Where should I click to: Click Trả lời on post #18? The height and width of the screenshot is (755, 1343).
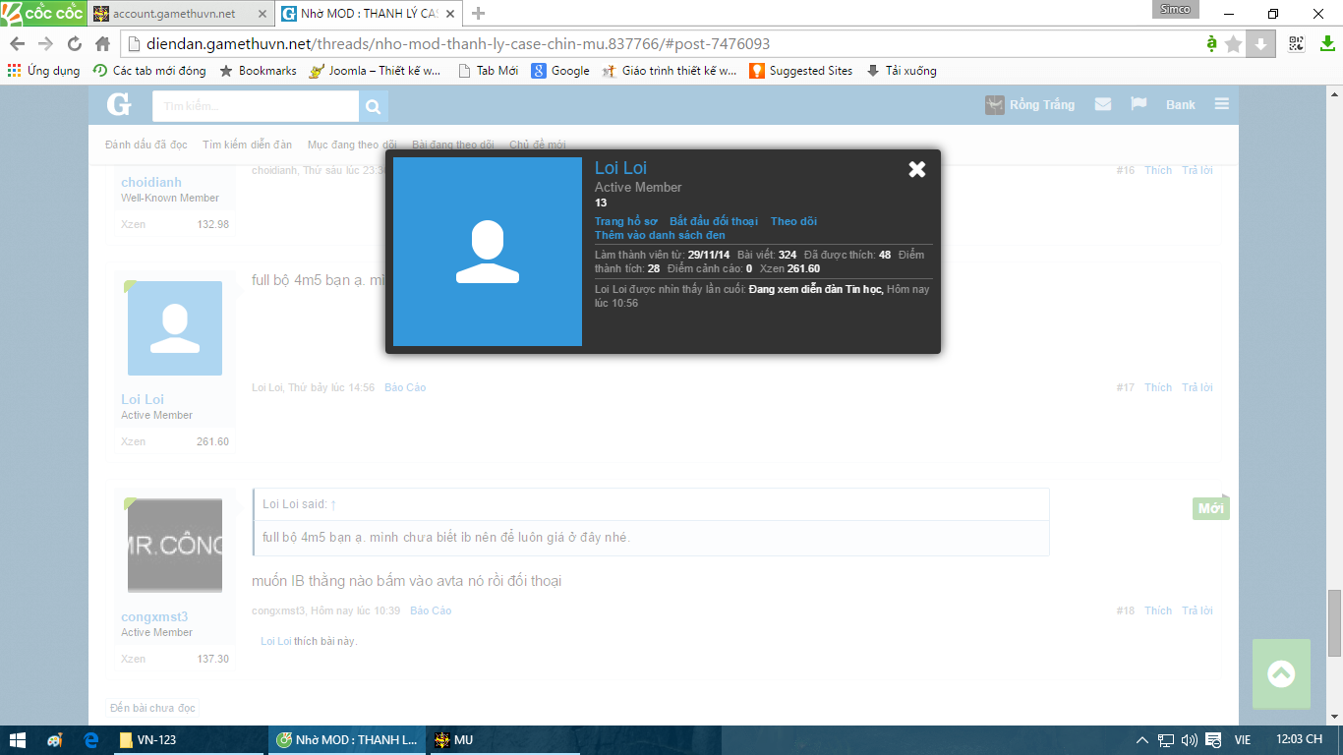(x=1197, y=610)
